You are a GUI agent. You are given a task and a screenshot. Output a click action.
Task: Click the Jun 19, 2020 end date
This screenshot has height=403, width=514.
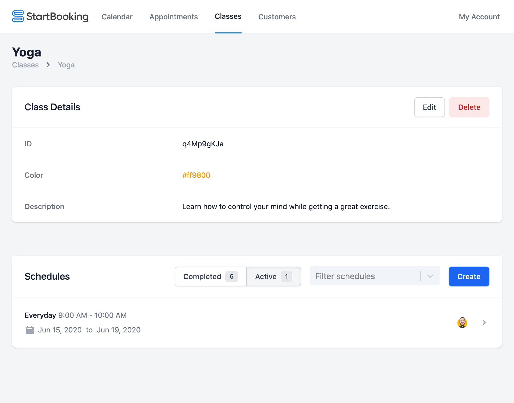[x=119, y=330]
